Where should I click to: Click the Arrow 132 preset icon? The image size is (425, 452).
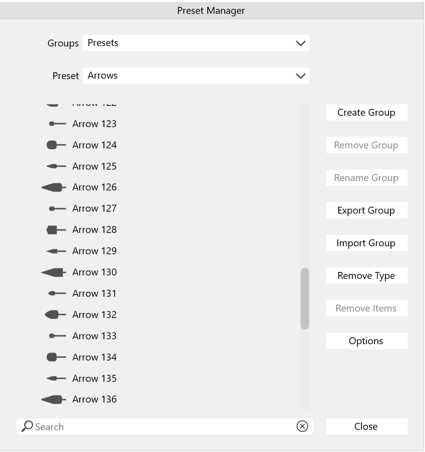(x=55, y=315)
